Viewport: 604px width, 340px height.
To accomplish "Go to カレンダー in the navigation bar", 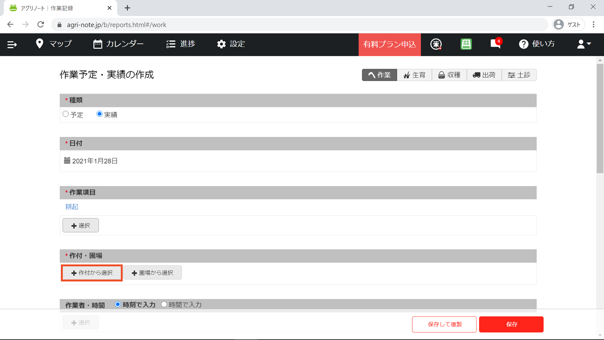I will click(118, 44).
